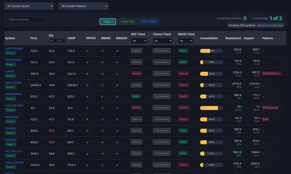Click the AARTIPHARM consolidation progress bar

click(x=211, y=51)
